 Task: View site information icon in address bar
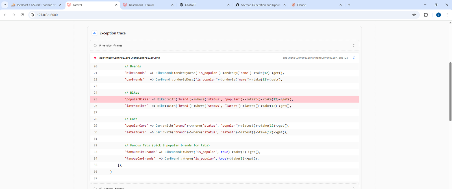(x=32, y=15)
